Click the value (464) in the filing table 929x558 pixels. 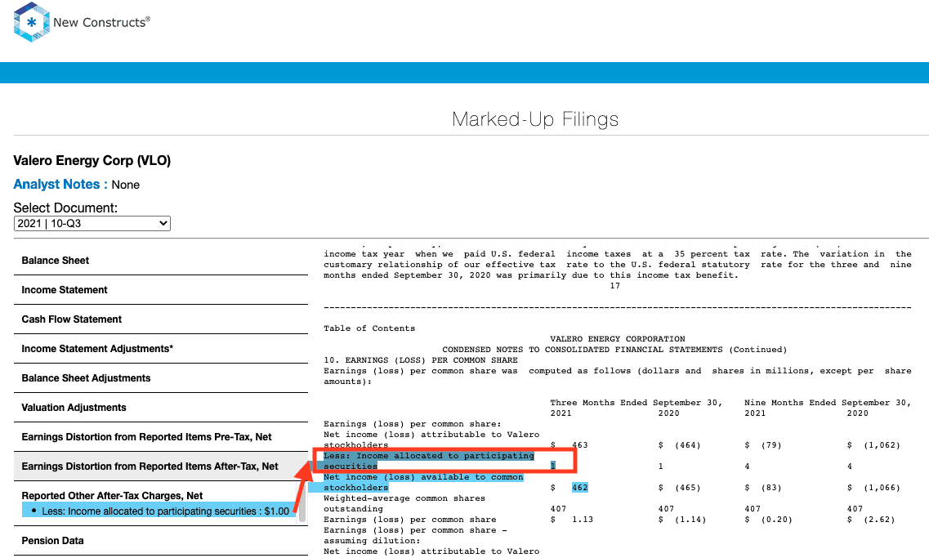tap(688, 445)
